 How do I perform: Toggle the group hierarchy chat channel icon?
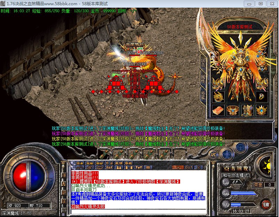click(x=64, y=184)
